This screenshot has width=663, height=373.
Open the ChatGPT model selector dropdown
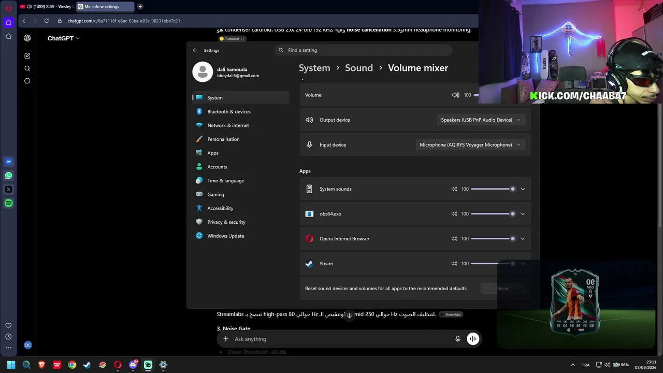[x=64, y=38]
